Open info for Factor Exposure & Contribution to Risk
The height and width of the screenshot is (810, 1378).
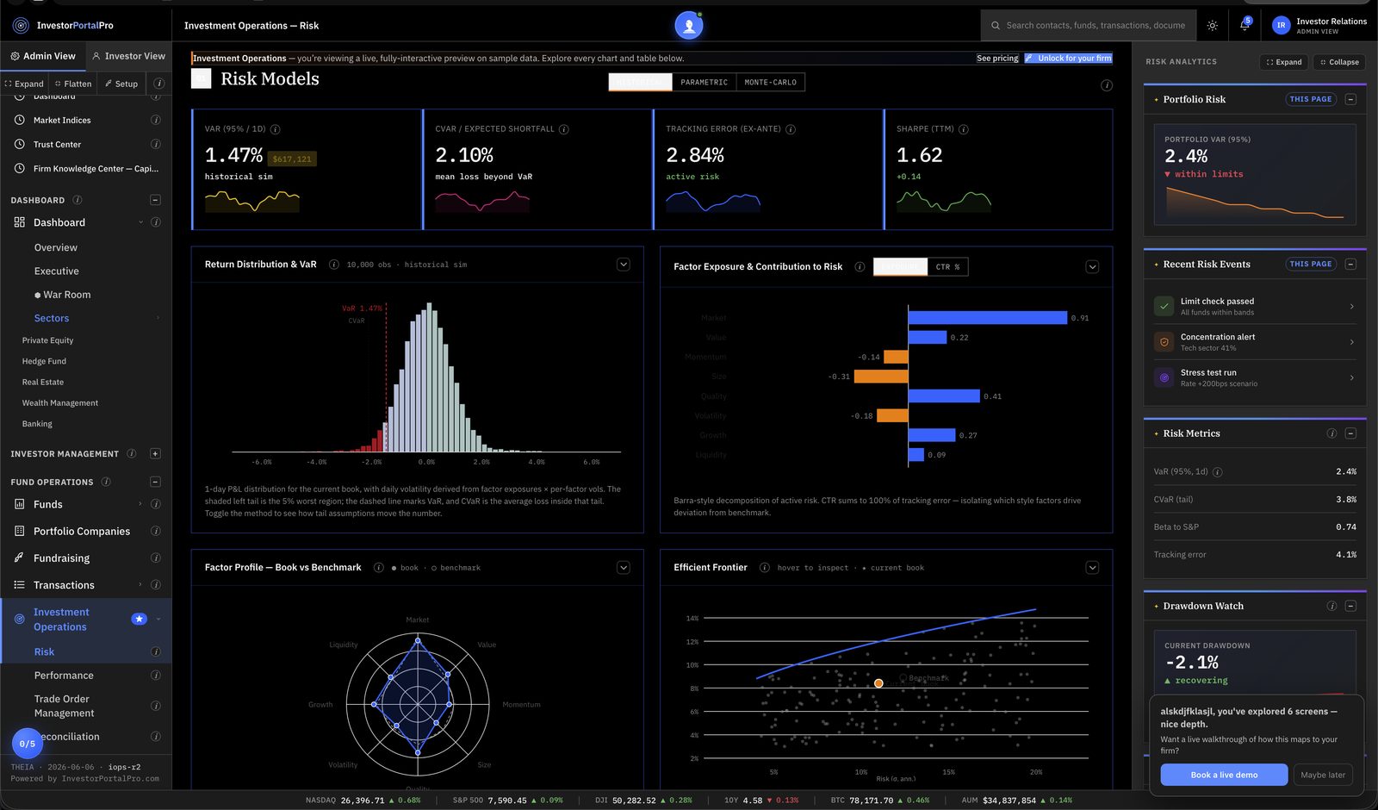point(860,267)
